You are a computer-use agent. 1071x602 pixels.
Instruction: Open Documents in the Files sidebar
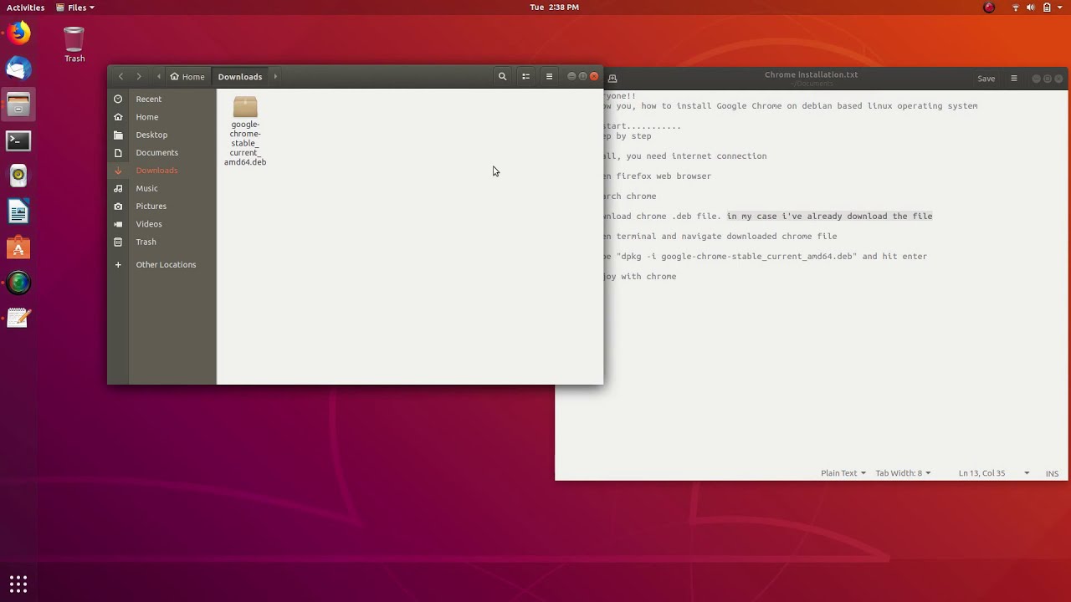tap(161, 152)
